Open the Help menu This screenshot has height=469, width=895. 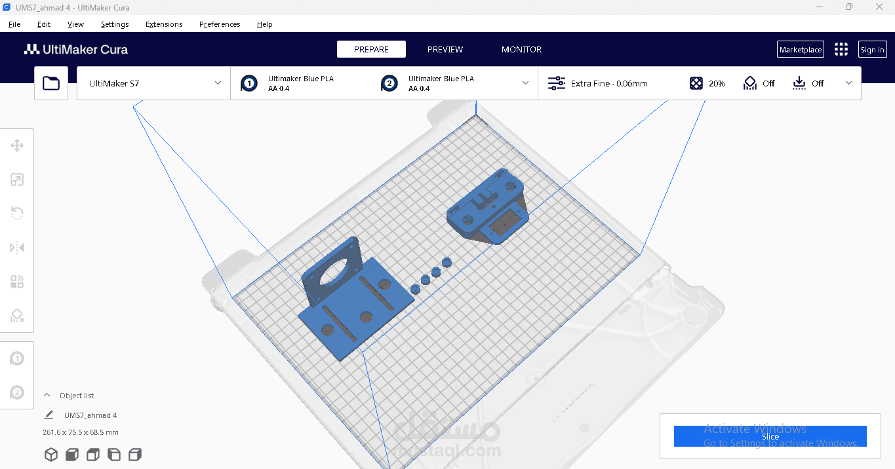[265, 24]
